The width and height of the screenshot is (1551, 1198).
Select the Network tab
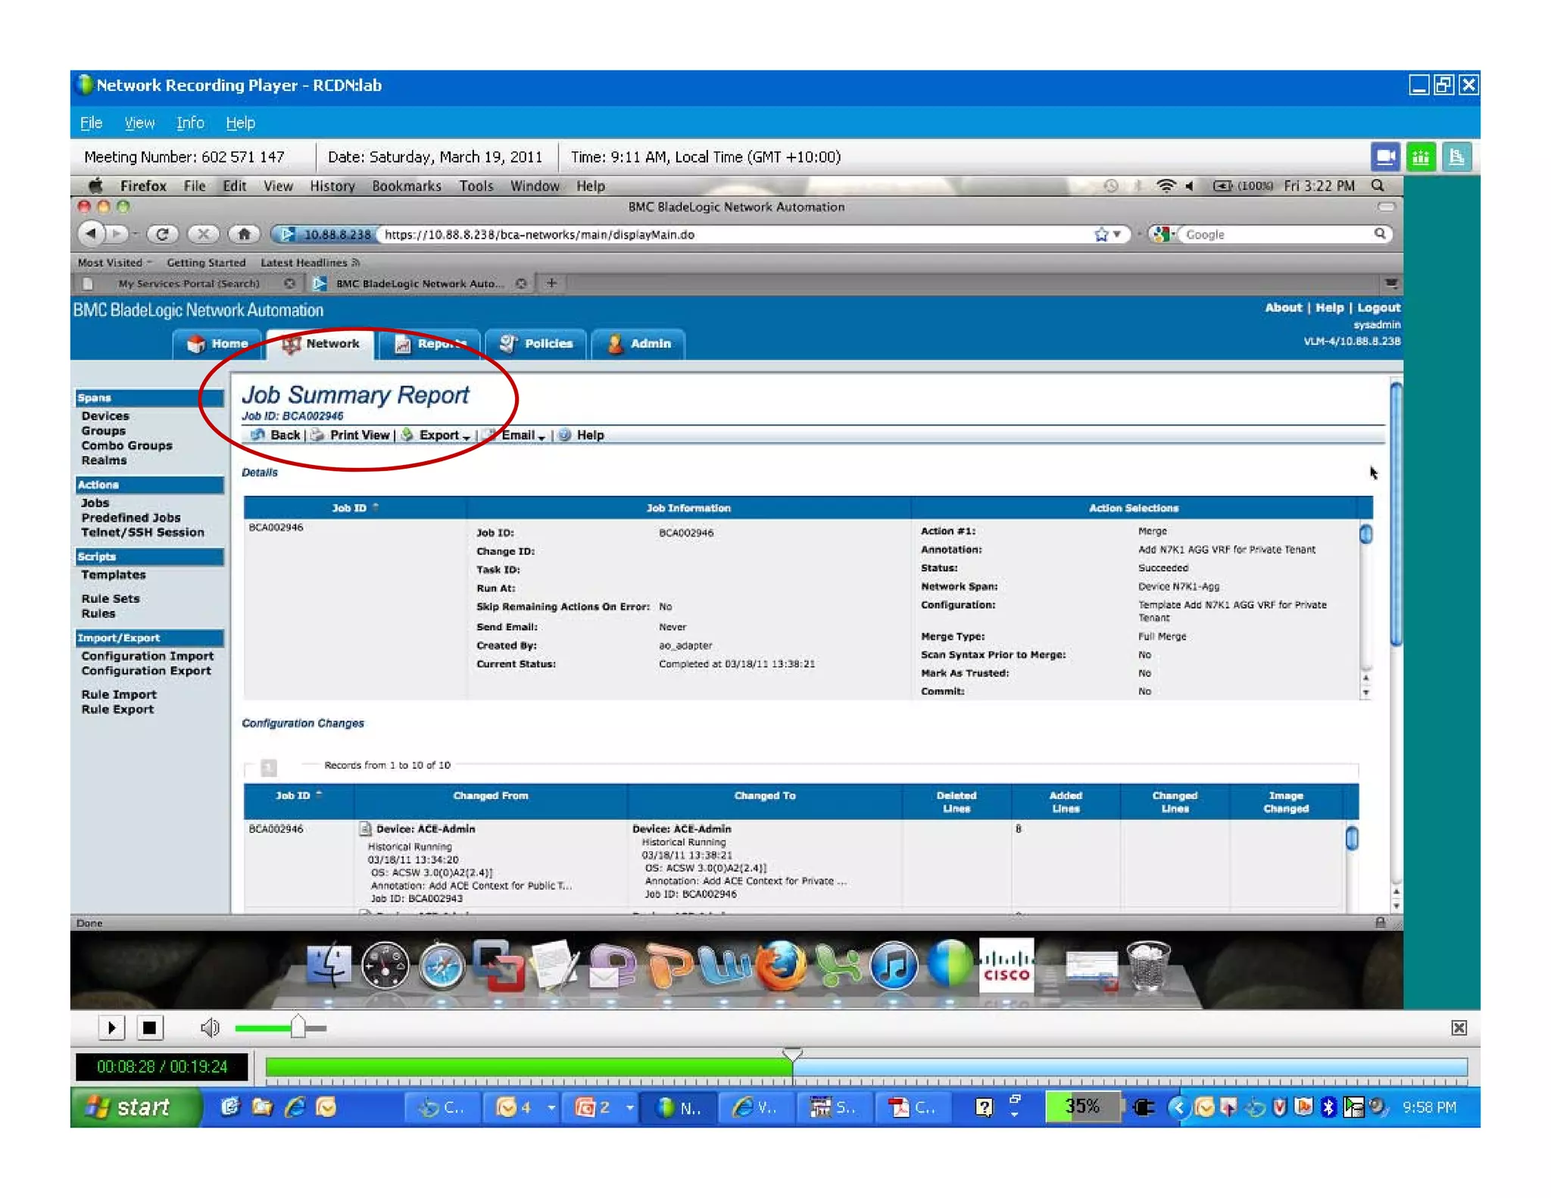[321, 344]
